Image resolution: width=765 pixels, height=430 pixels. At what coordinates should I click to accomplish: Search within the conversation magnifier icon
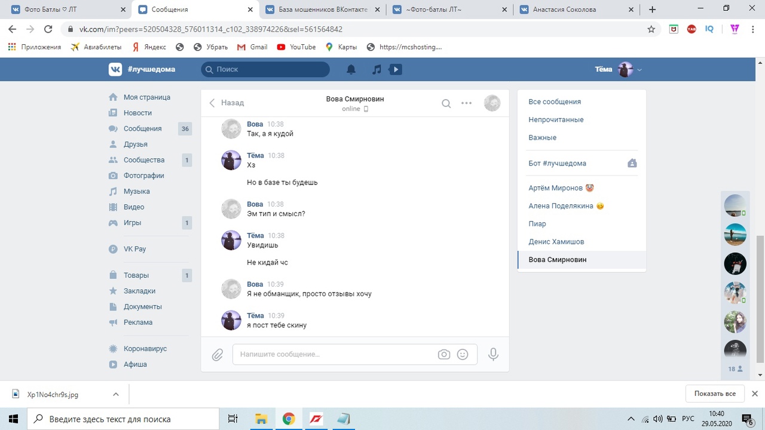pos(446,103)
